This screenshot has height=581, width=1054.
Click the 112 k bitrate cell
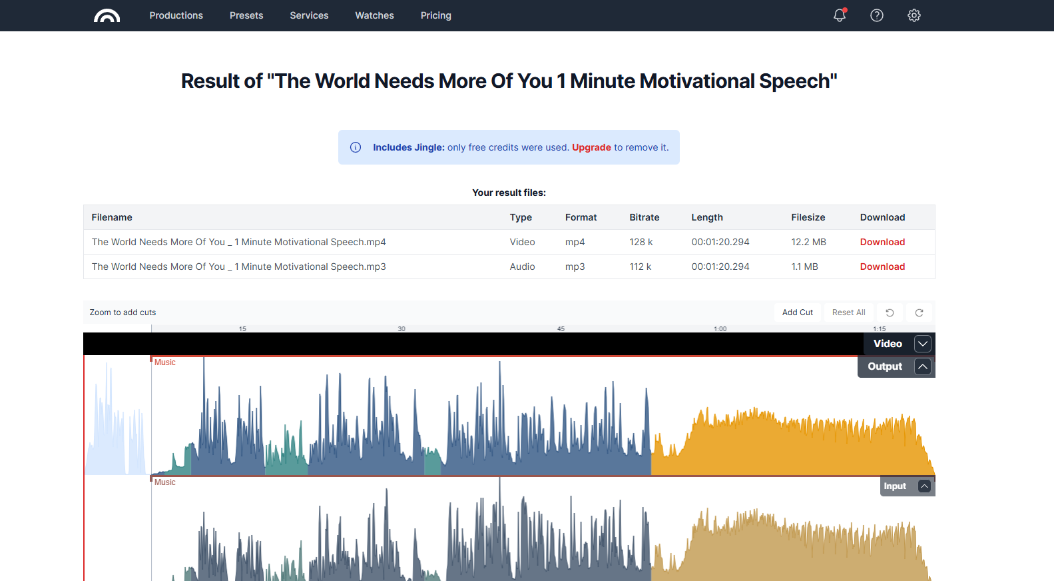coord(641,267)
